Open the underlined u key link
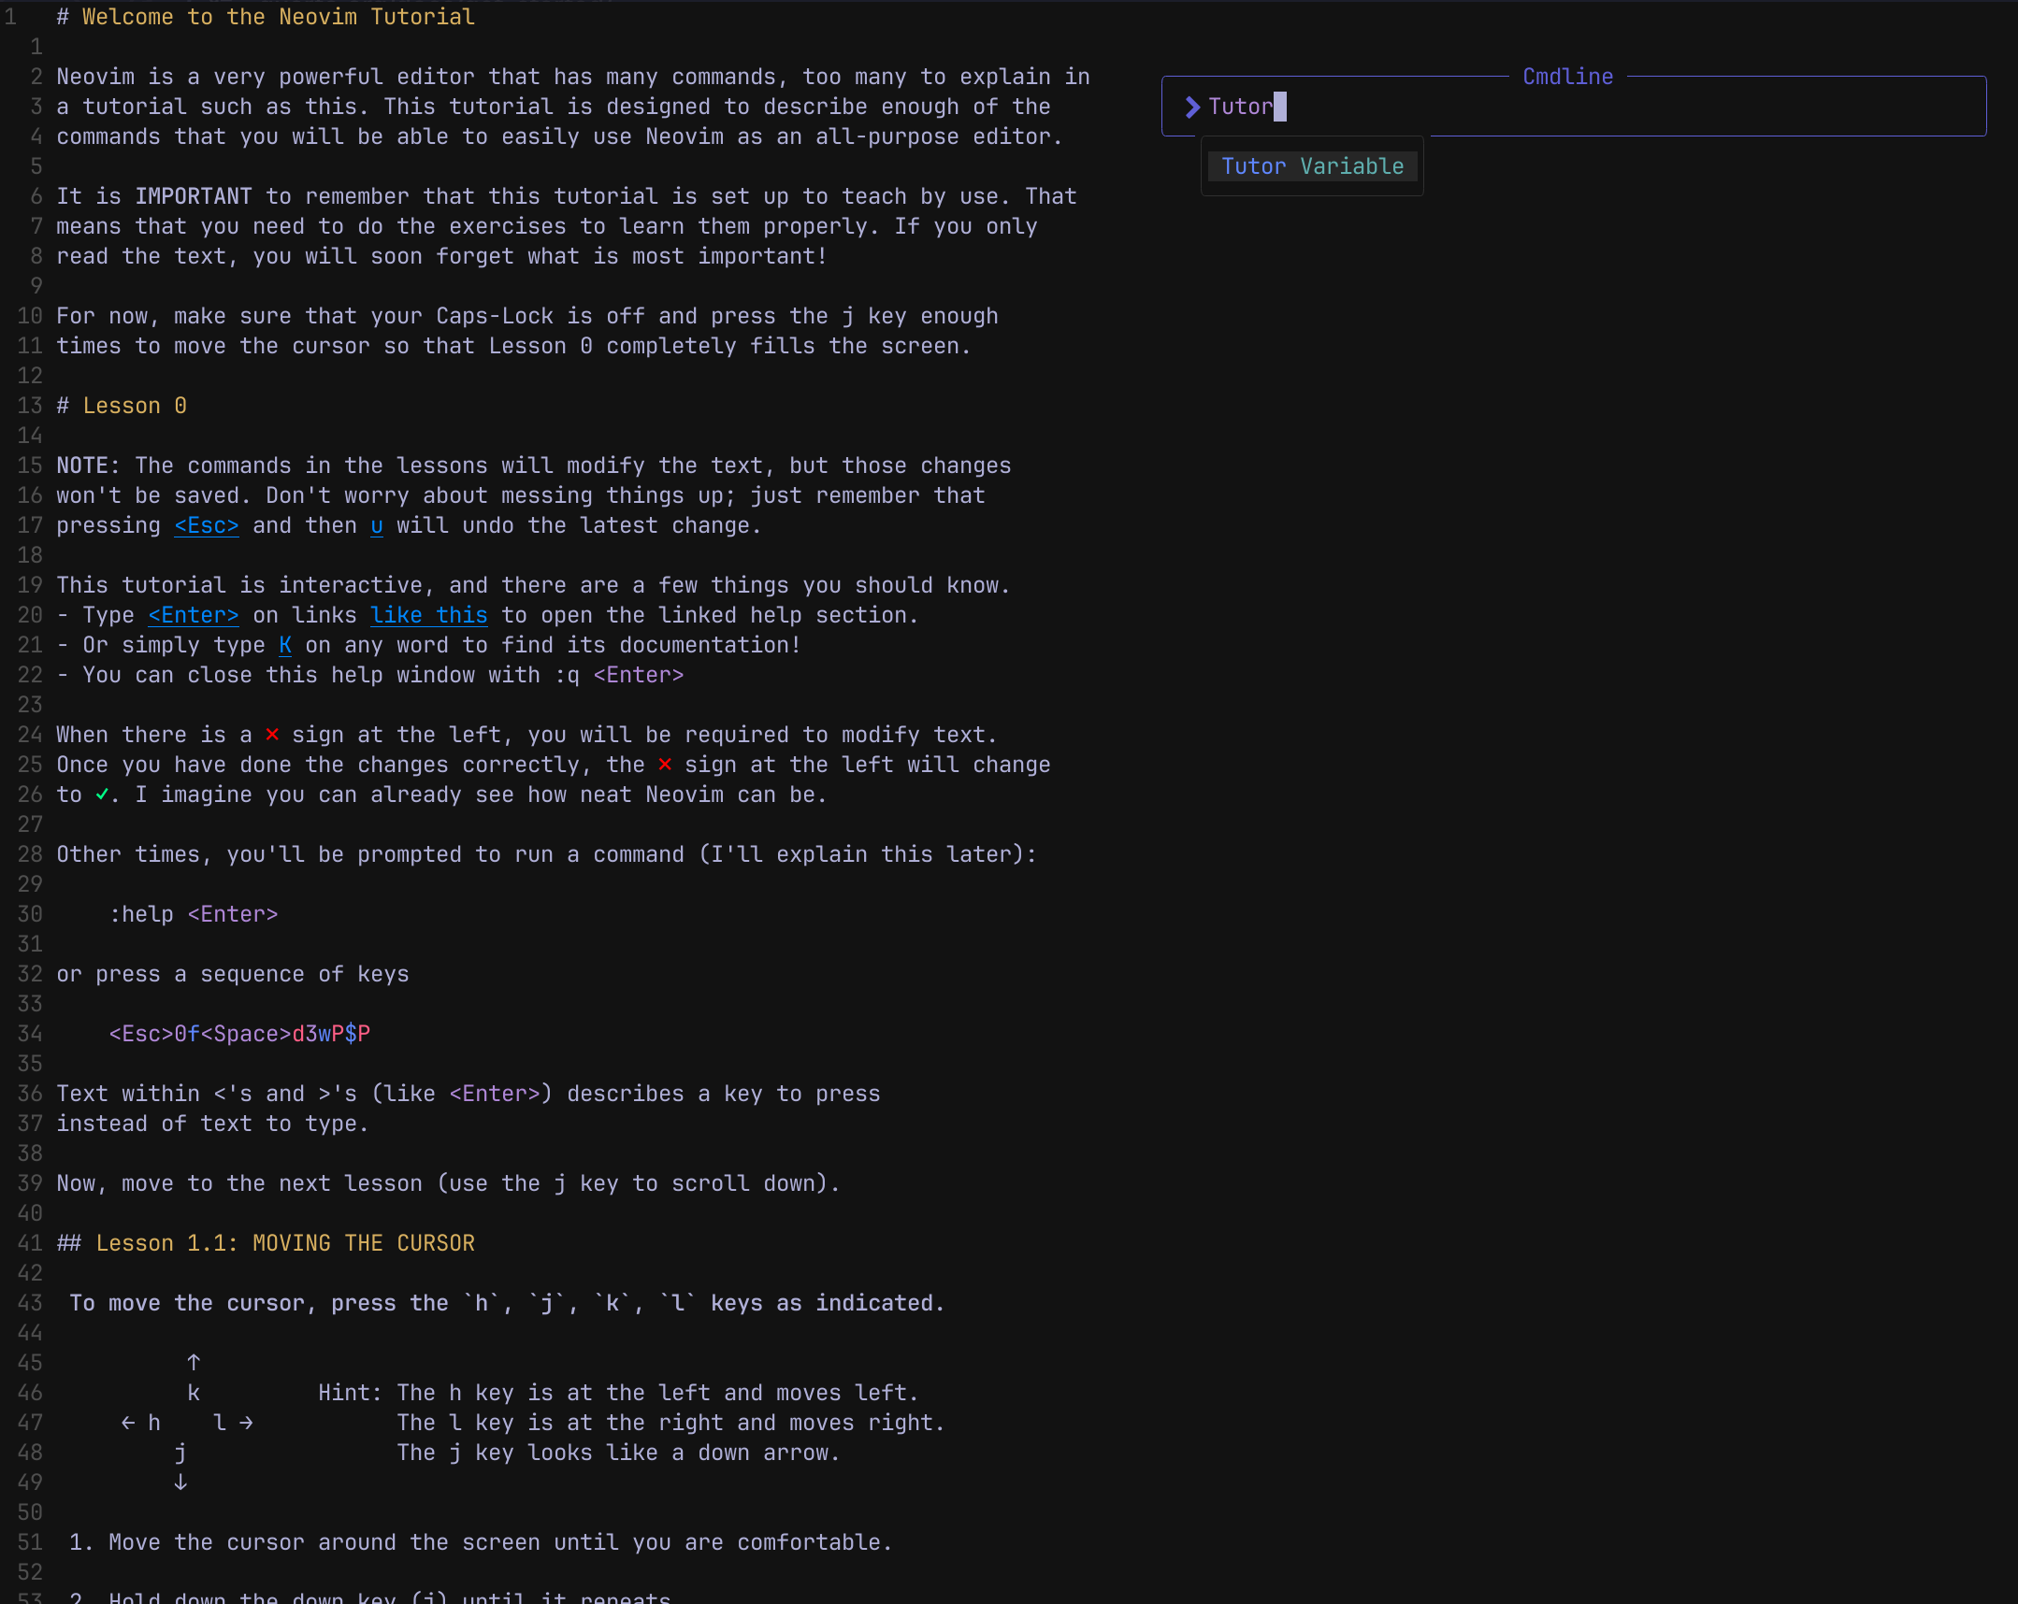Image resolution: width=2018 pixels, height=1604 pixels. [x=376, y=526]
